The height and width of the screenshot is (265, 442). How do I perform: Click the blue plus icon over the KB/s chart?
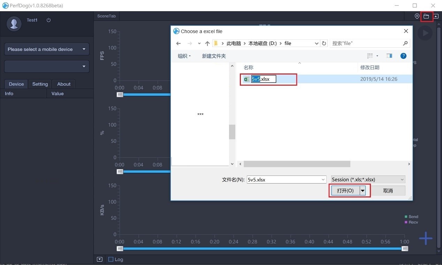pos(426,238)
